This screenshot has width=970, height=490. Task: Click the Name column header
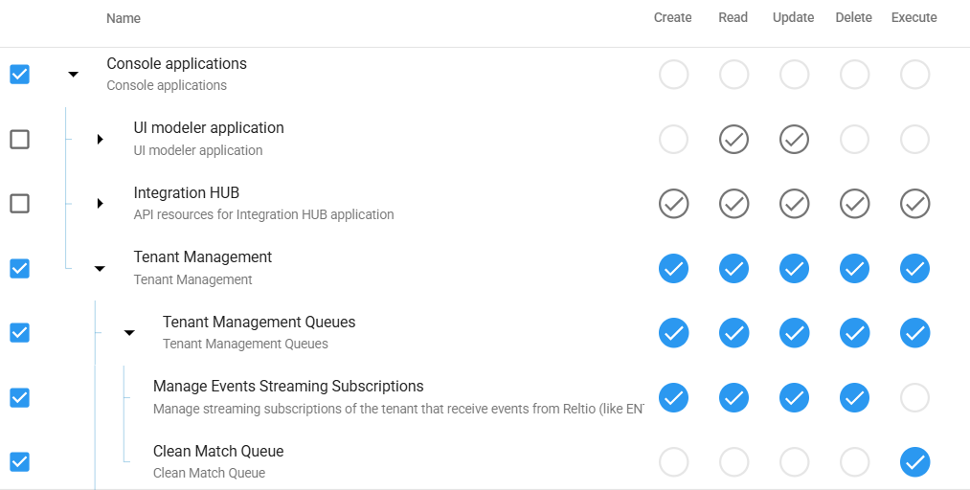point(124,18)
